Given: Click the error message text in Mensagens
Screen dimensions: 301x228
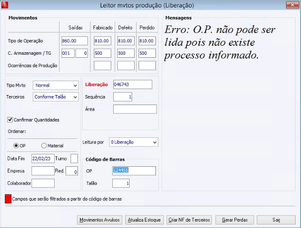Looking at the screenshot, I should coord(220,42).
